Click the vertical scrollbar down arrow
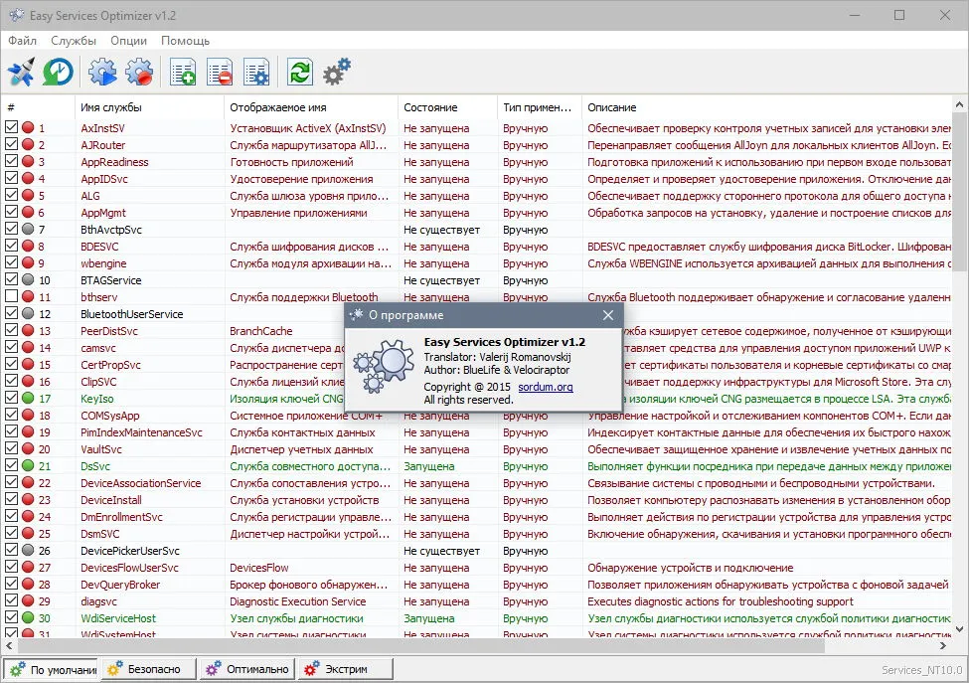This screenshot has height=683, width=969. coord(960,630)
